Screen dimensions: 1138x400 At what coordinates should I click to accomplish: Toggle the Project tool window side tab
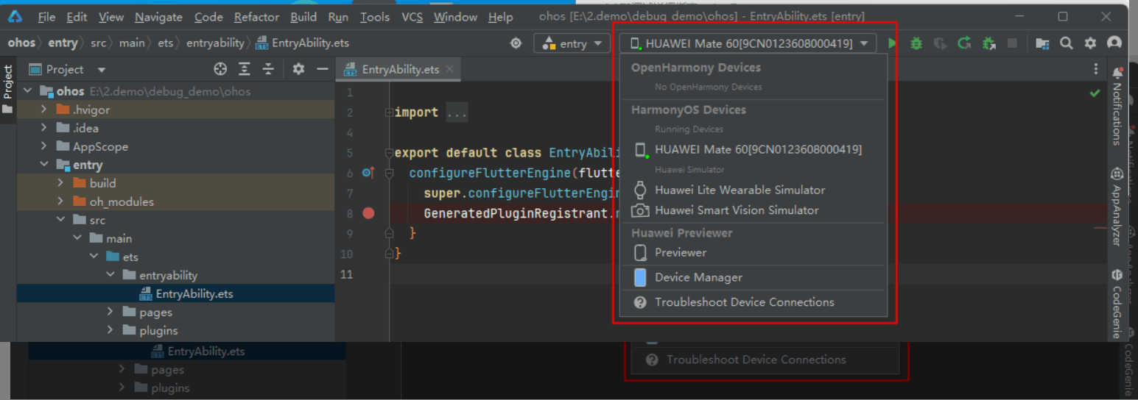point(8,89)
